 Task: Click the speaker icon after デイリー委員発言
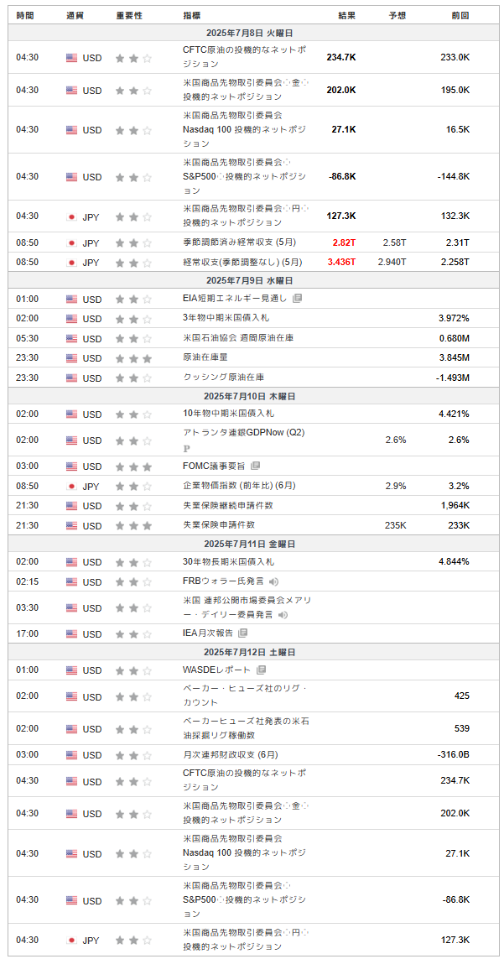pos(283,615)
